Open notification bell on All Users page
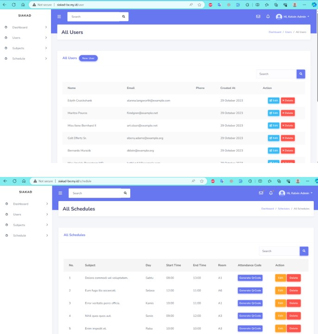Screen dimensions: 318x334 click(268, 16)
